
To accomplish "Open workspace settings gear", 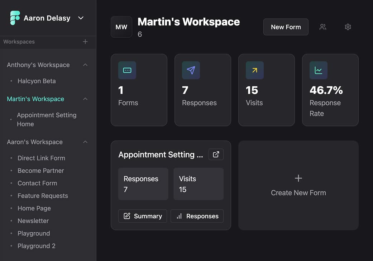I will tap(348, 27).
